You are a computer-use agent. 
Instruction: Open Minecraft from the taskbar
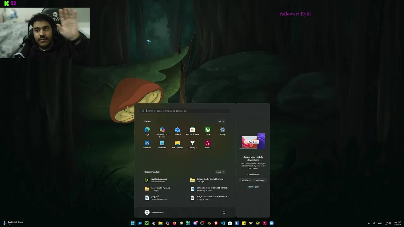click(146, 223)
